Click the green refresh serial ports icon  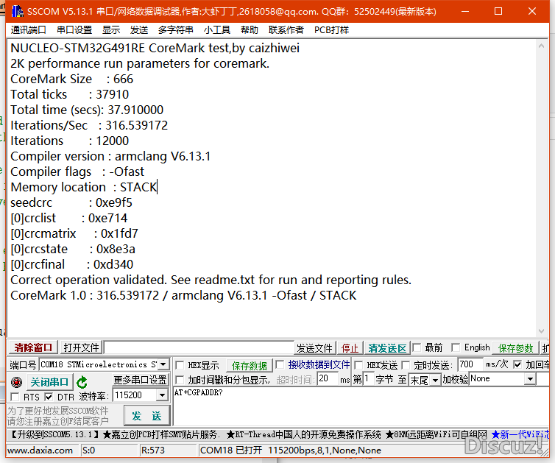pos(82,382)
